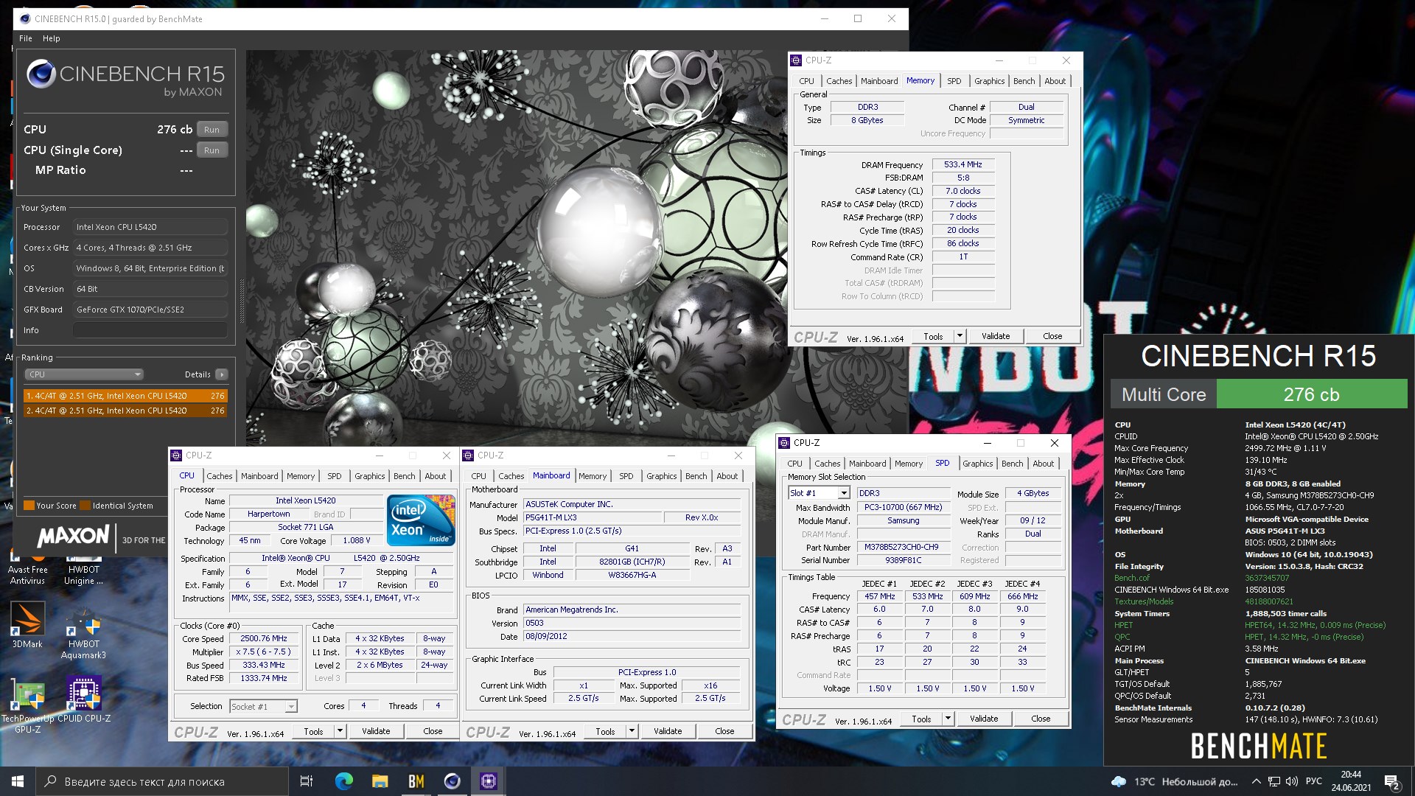Click the network icon in system tray

point(1274,781)
